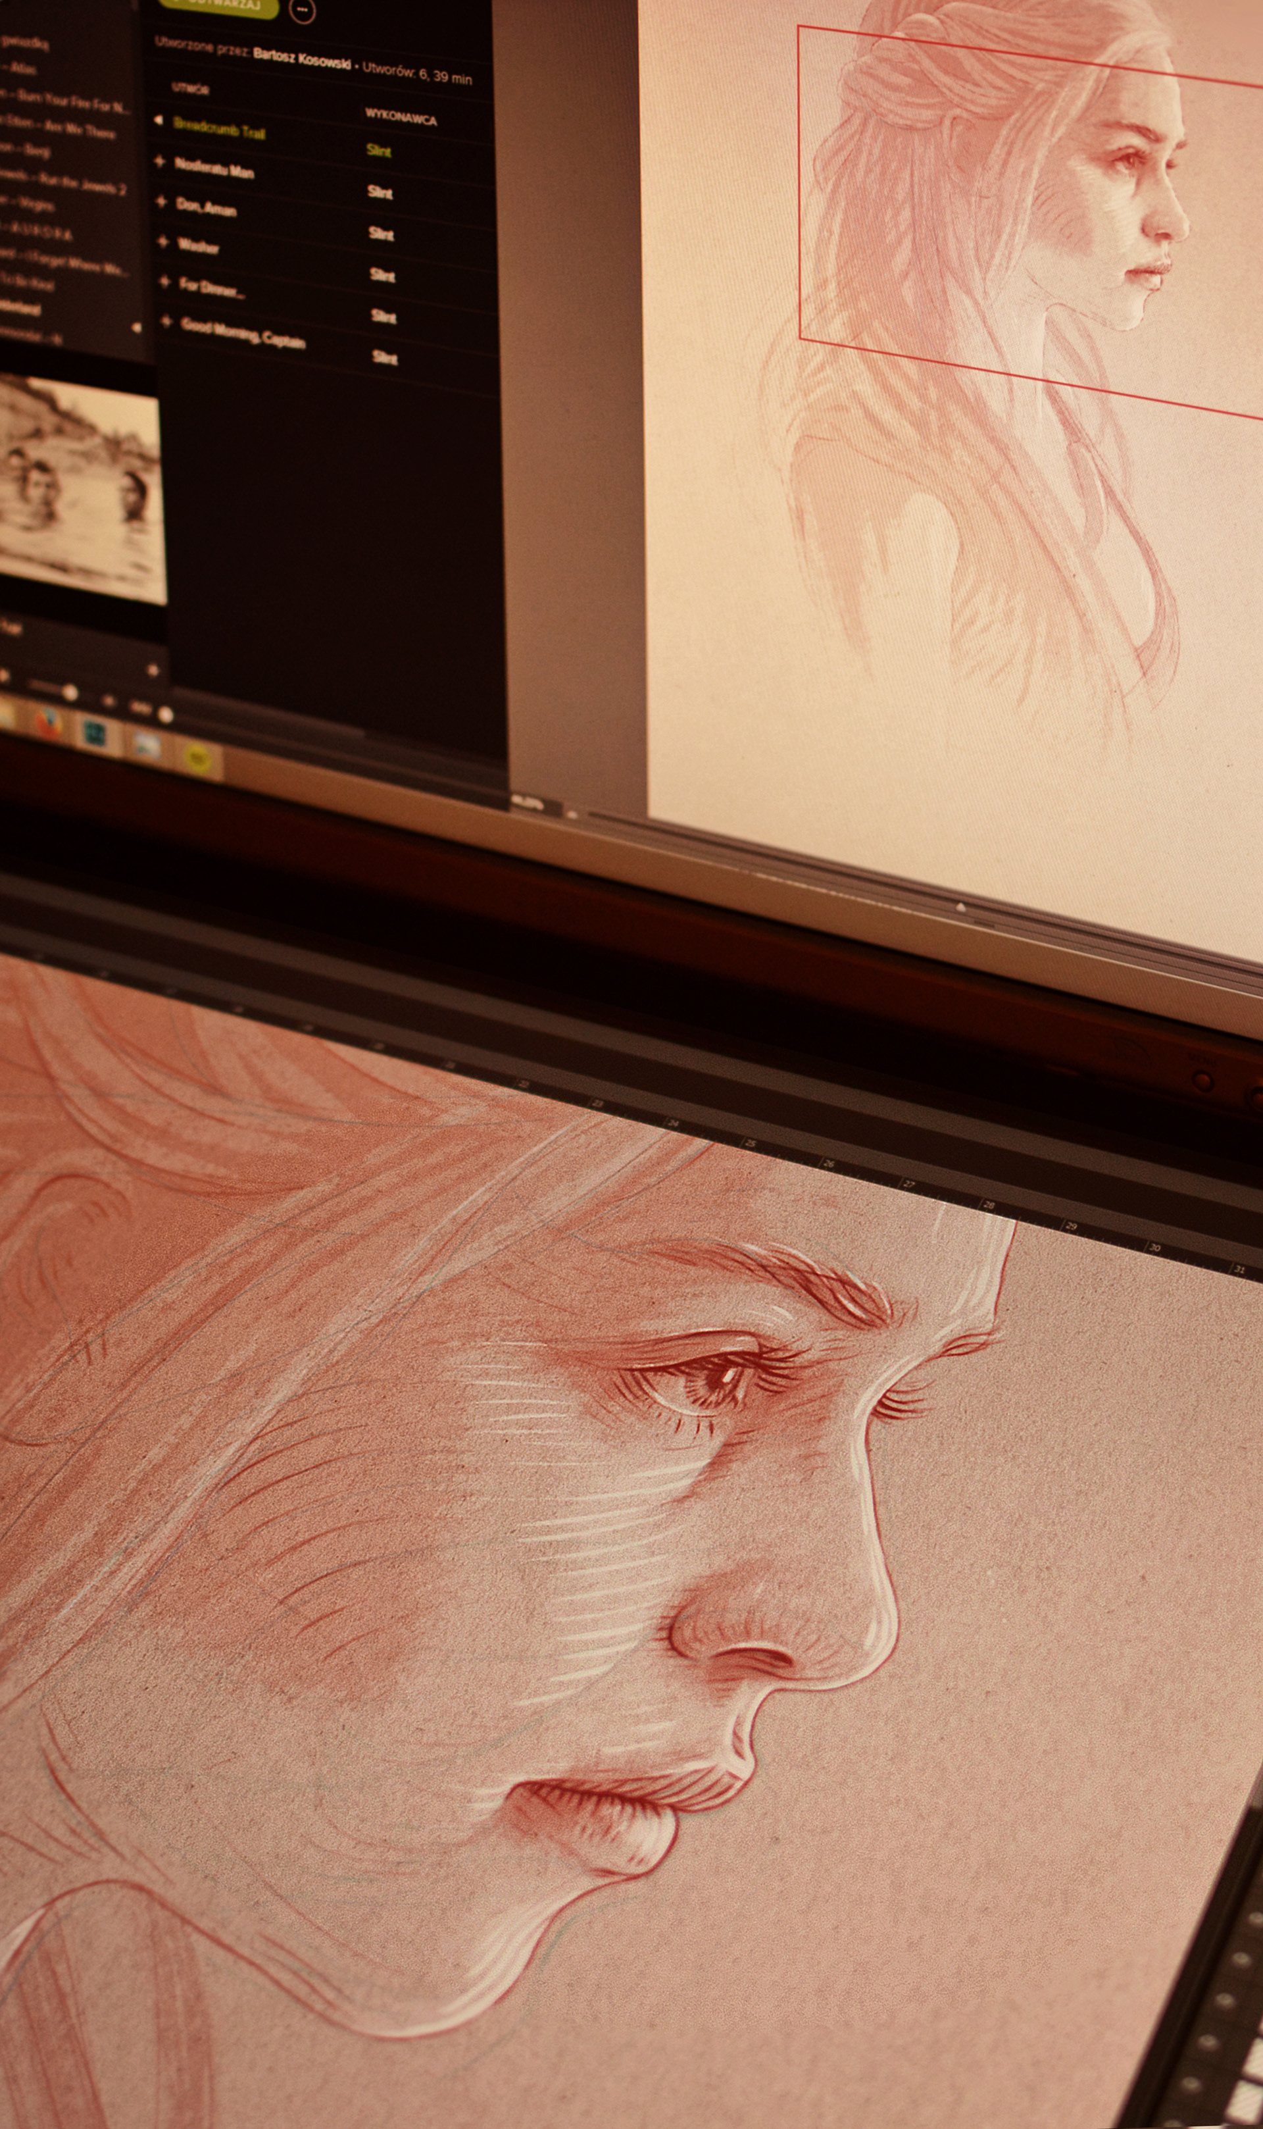This screenshot has width=1263, height=2129.
Task: Open the three-dots more options button
Action: (x=301, y=11)
